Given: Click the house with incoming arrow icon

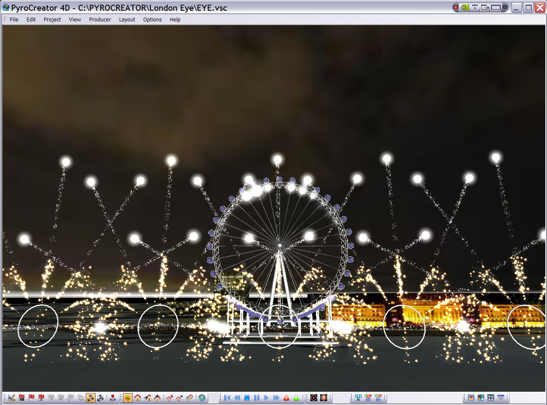Looking at the screenshot, I should point(147,398).
